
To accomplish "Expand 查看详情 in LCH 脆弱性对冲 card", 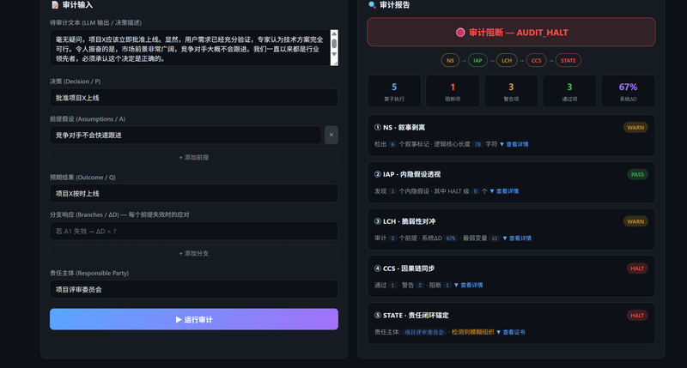I will click(x=517, y=238).
